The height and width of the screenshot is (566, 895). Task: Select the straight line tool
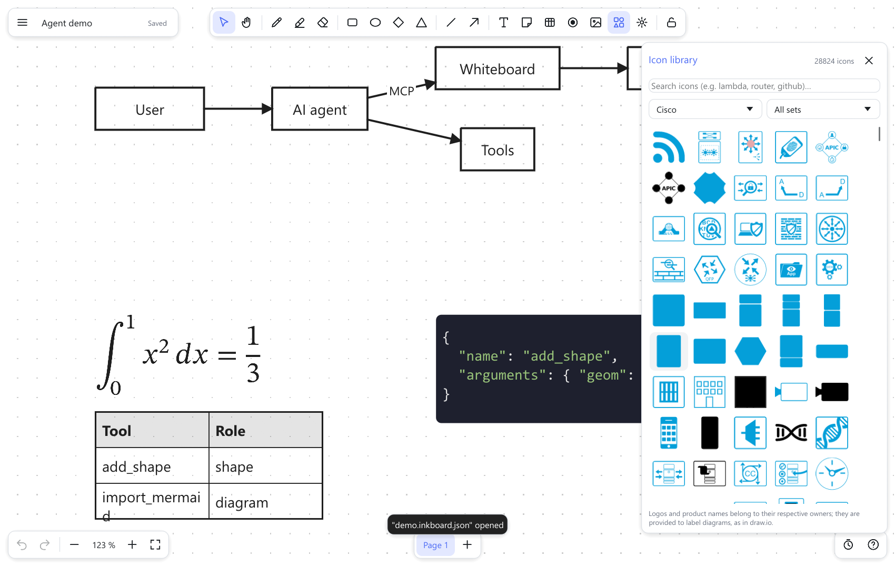point(451,23)
